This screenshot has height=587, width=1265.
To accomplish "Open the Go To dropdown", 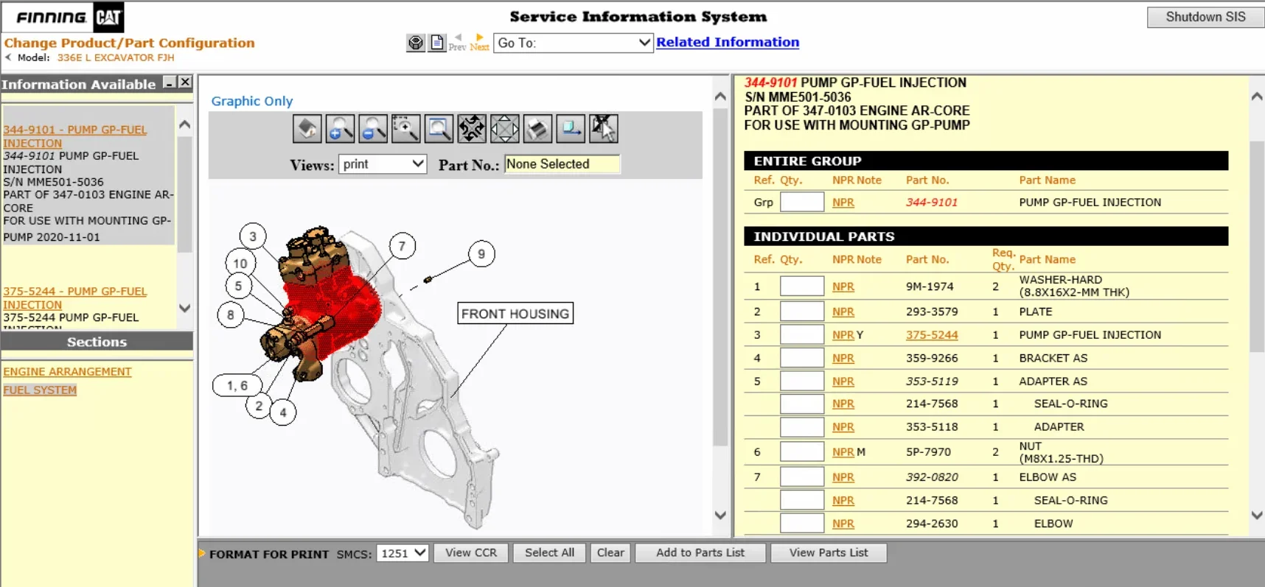I will [573, 43].
